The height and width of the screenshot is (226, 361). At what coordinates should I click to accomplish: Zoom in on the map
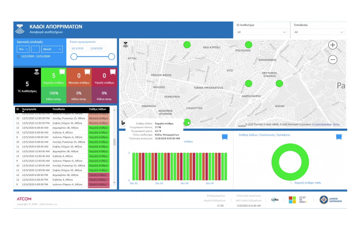tap(332, 45)
